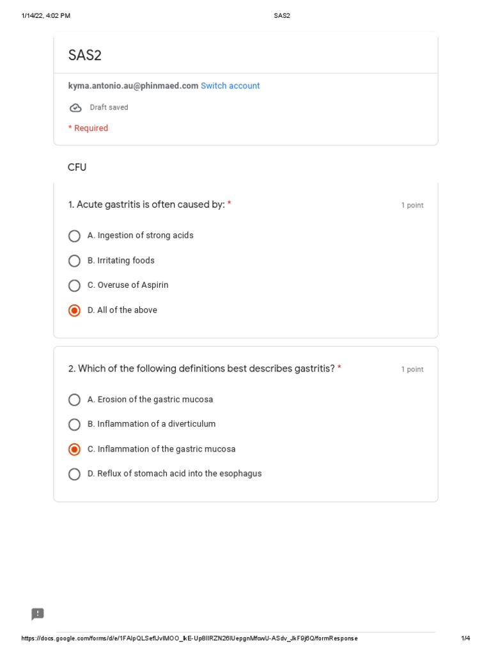Select option D. All of the above
The width and height of the screenshot is (491, 655).
[x=75, y=310]
